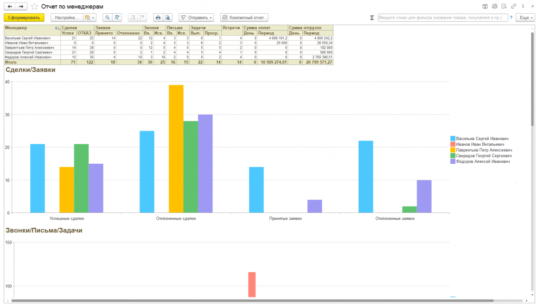Click legend label Федоров Алексей Иванович

tap(483, 162)
